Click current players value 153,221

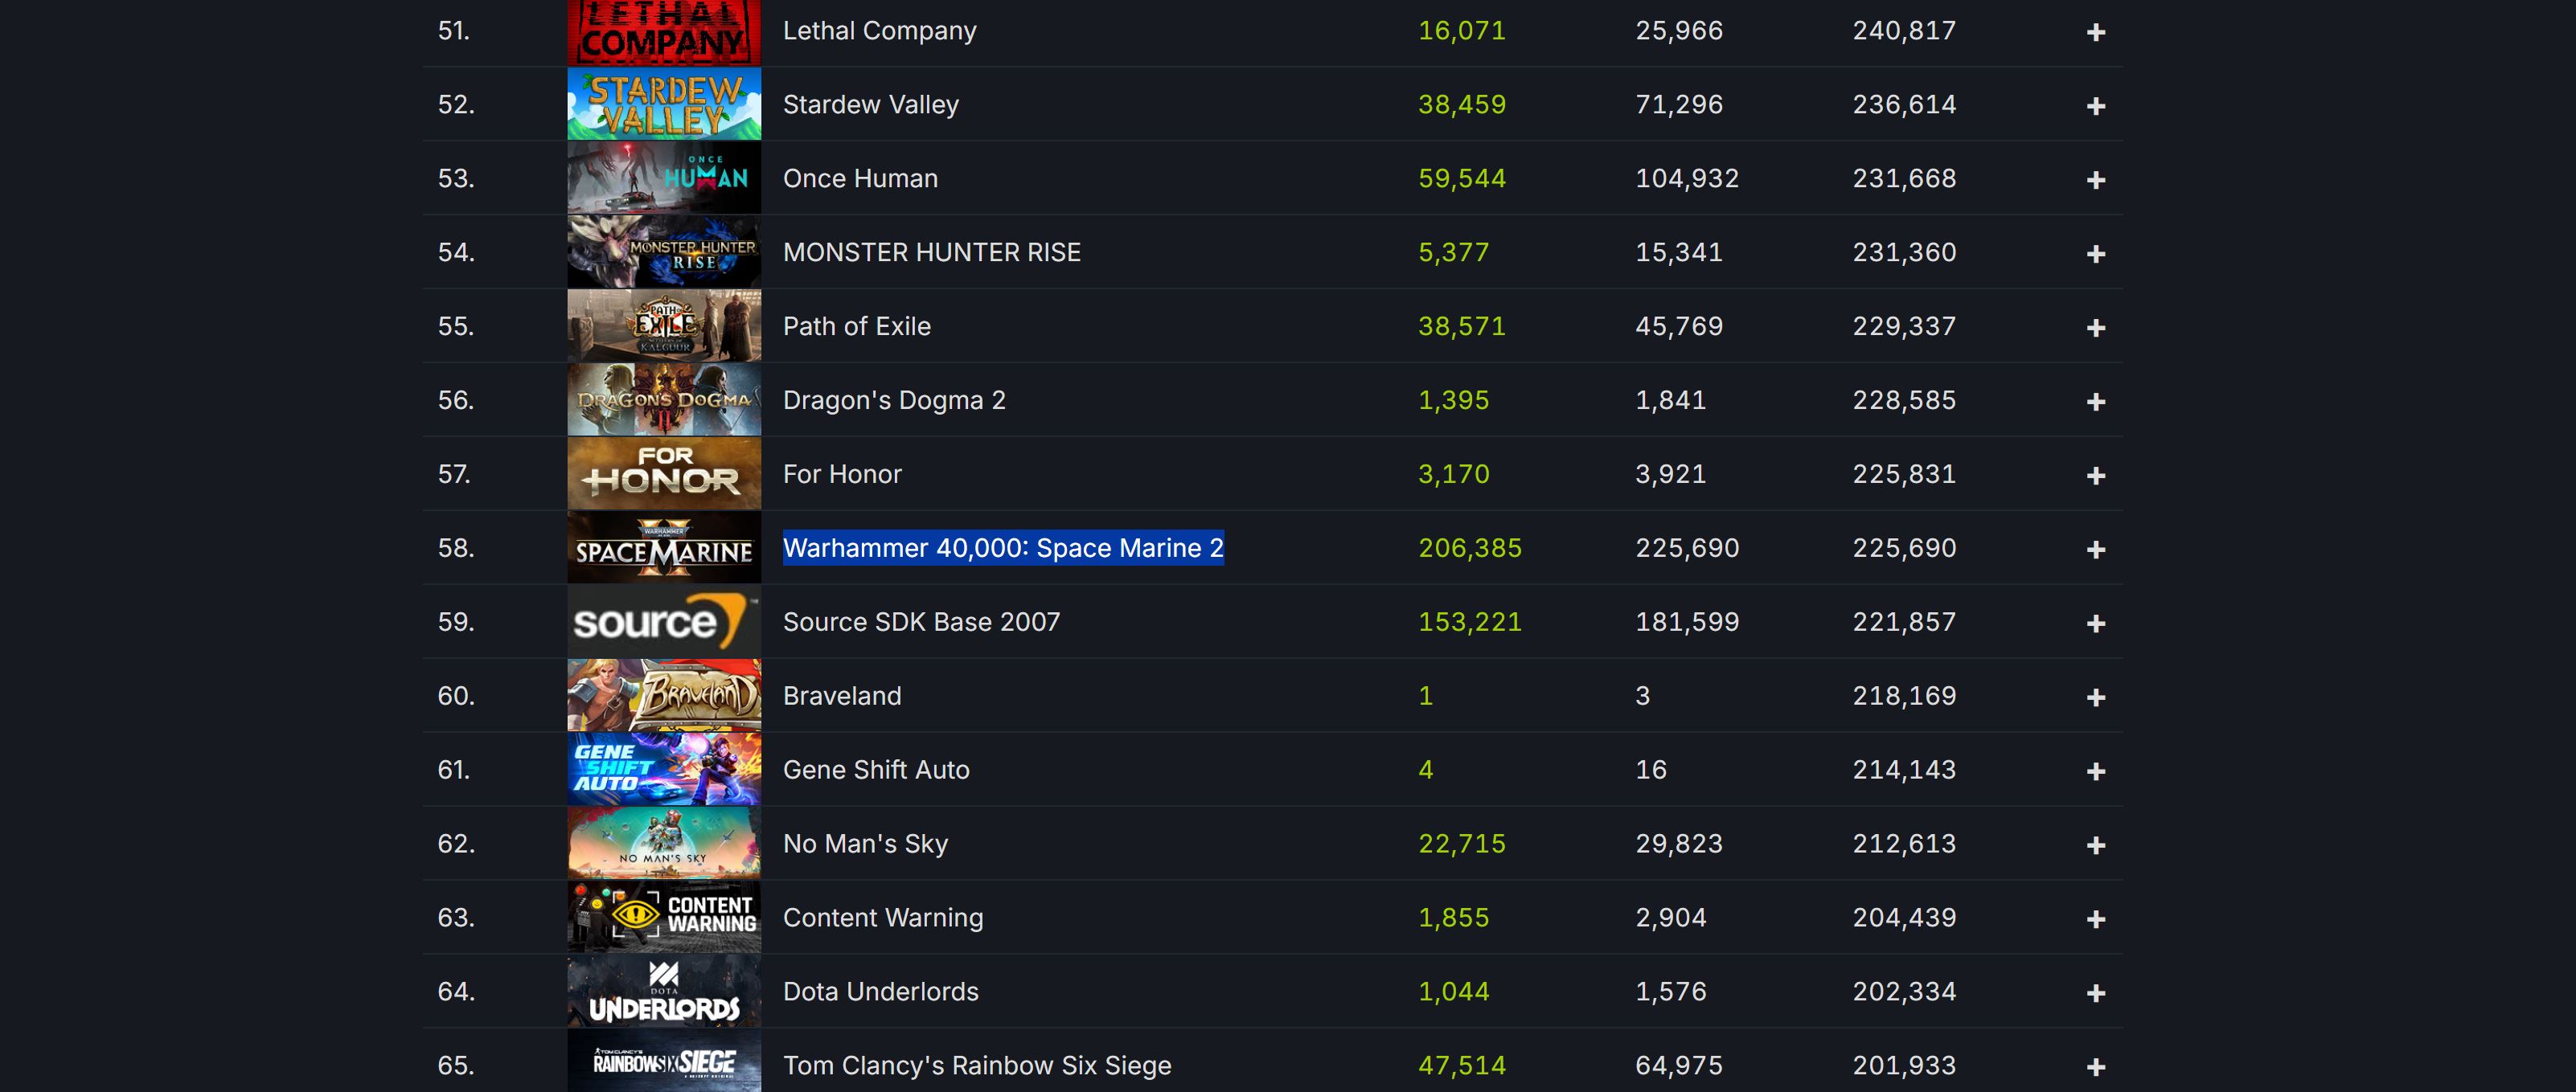tap(1470, 623)
